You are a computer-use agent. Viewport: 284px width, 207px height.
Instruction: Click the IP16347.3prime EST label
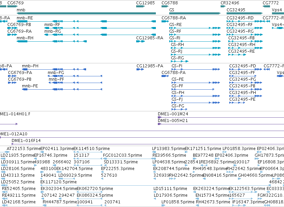point(248,202)
